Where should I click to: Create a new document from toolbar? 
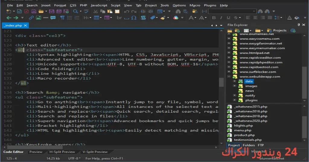tap(9, 11)
